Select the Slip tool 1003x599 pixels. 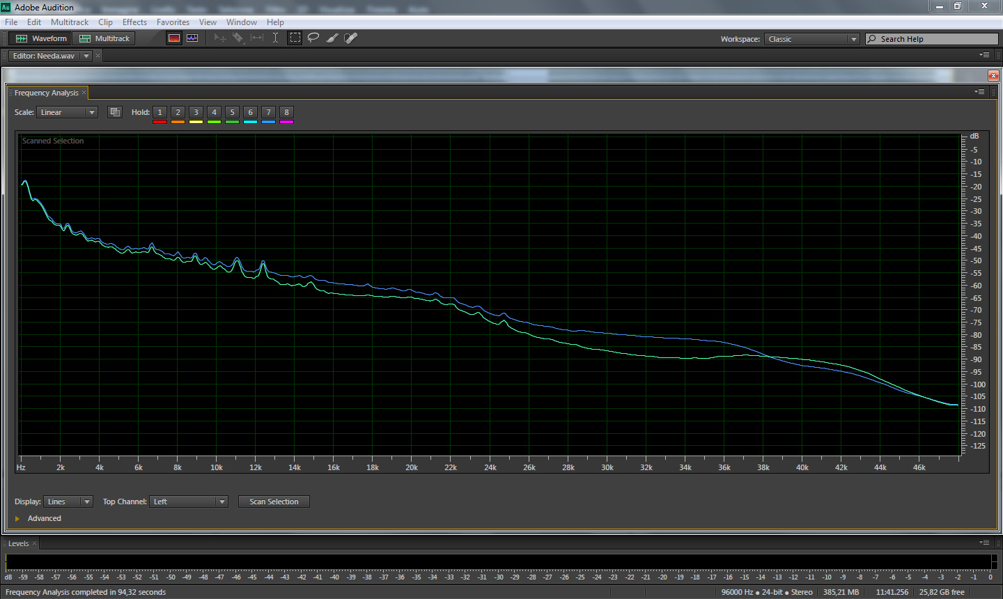[257, 38]
